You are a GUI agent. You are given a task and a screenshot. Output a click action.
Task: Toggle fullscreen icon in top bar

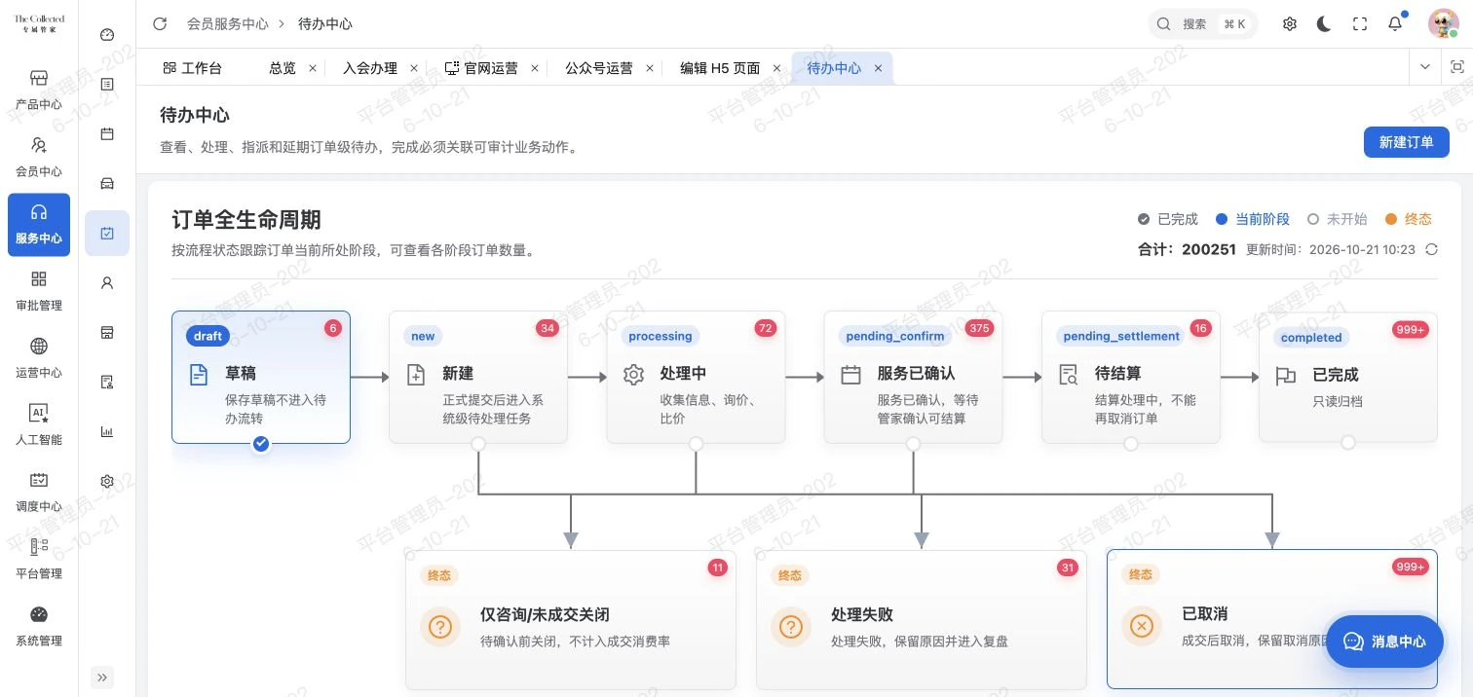click(x=1360, y=24)
